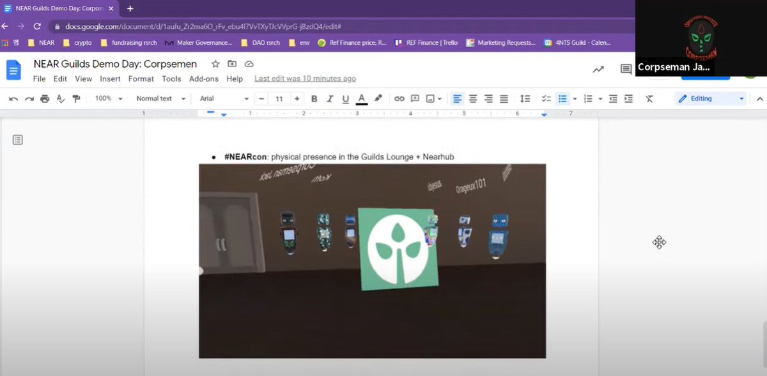Open the activity dashboard trend icon
This screenshot has width=767, height=376.
click(x=598, y=70)
